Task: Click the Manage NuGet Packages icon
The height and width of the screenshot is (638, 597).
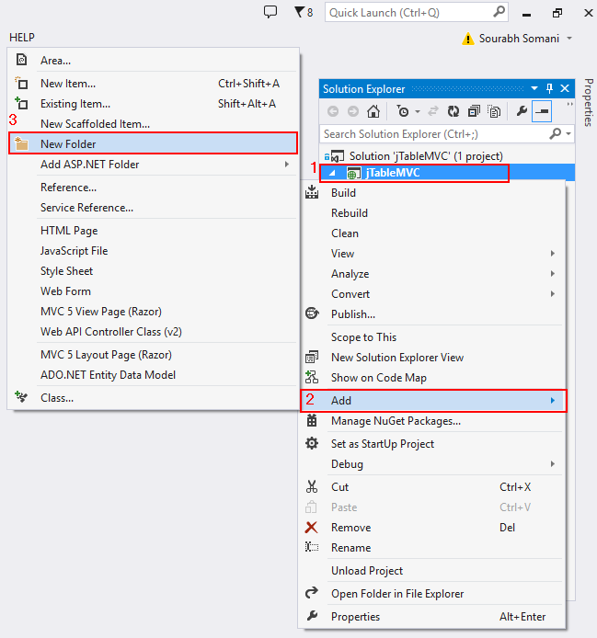Action: click(312, 420)
